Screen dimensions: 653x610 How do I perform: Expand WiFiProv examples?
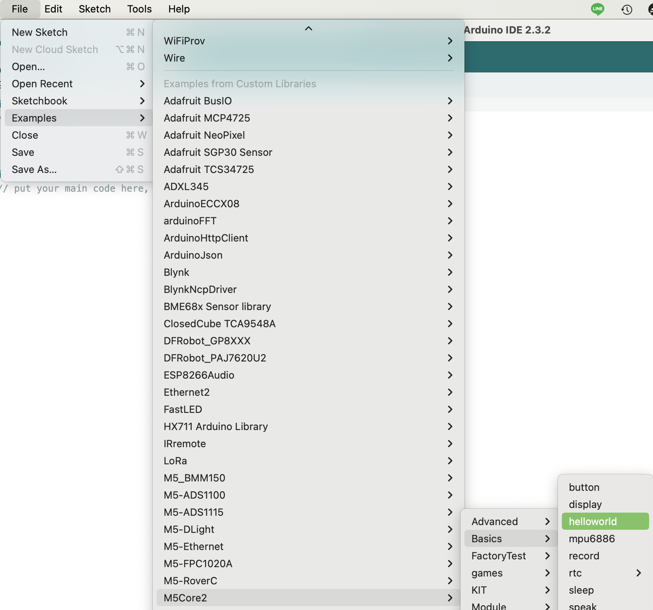tap(308, 41)
